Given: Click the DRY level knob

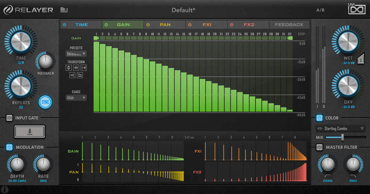Looking at the screenshot, I should 348,85.
